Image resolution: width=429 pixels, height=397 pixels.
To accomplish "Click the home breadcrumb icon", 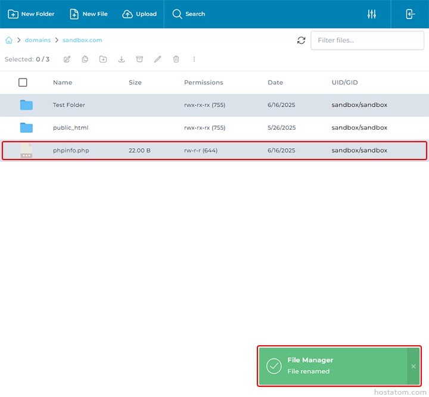I will [9, 40].
